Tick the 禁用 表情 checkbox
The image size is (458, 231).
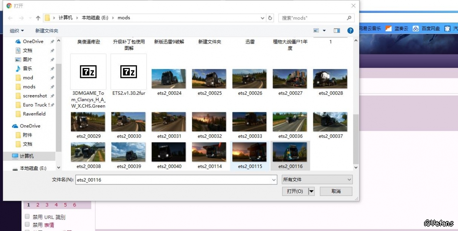[x=27, y=225]
